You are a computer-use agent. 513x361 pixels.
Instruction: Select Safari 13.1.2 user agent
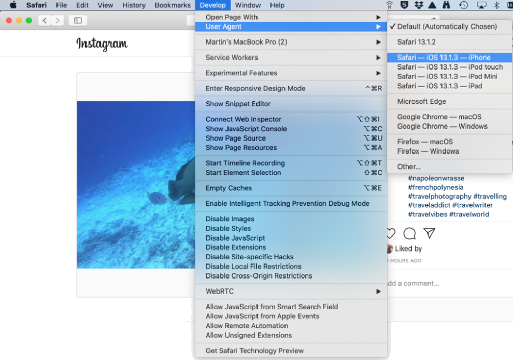450,42
